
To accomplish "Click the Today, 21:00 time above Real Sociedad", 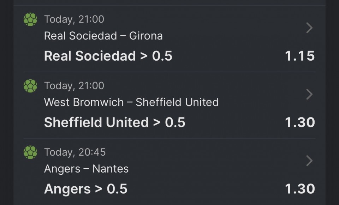I will coord(74,19).
